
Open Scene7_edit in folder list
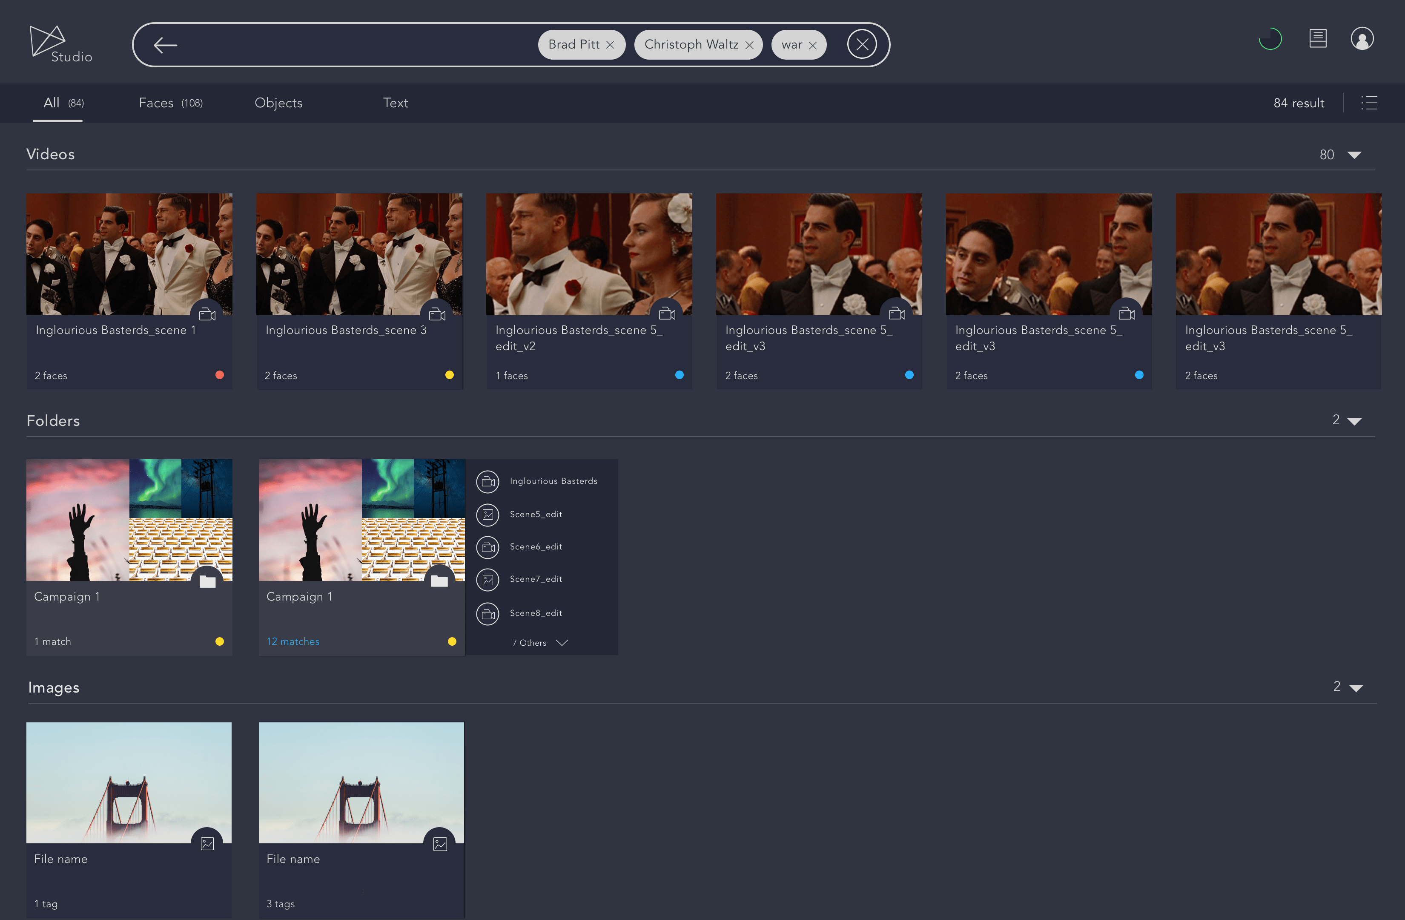(x=536, y=579)
